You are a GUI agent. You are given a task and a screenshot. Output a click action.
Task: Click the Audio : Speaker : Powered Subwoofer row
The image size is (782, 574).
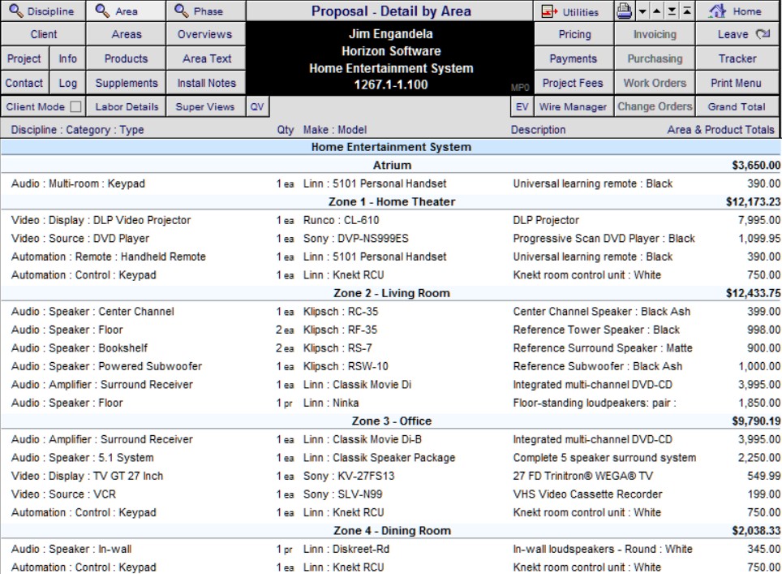tap(391, 366)
